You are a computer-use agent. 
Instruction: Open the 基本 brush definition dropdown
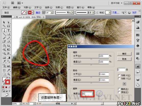pyautogui.click(x=93, y=13)
